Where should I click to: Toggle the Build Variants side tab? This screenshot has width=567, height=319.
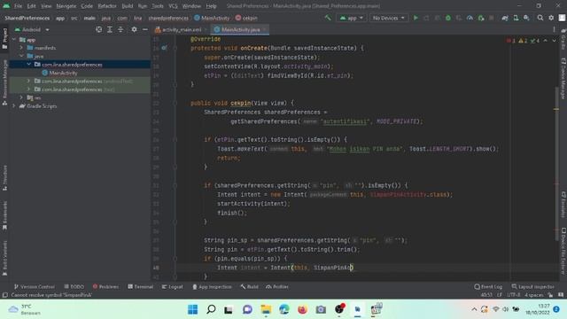click(4, 259)
